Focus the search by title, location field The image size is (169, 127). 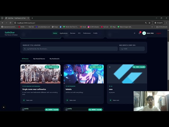(x=70, y=49)
